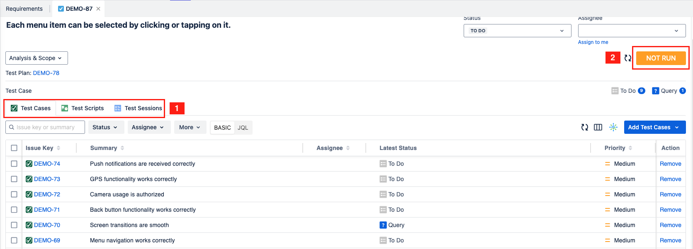The width and height of the screenshot is (693, 249).
Task: Click the refresh icon beside NOT RUN
Action: [x=627, y=58]
